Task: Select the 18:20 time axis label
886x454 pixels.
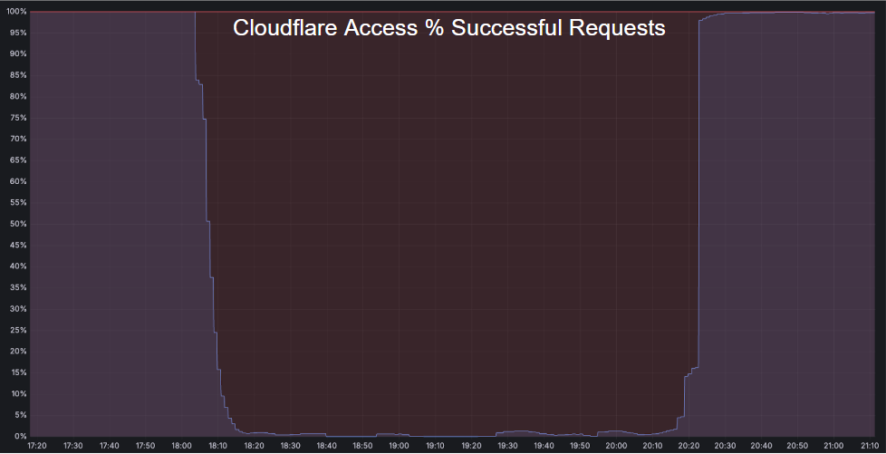Action: [x=255, y=446]
